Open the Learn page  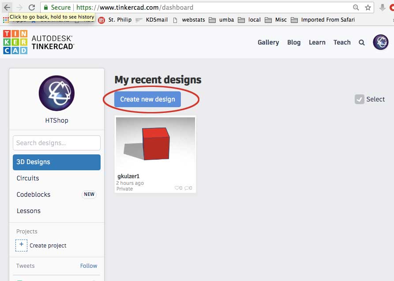click(x=317, y=42)
